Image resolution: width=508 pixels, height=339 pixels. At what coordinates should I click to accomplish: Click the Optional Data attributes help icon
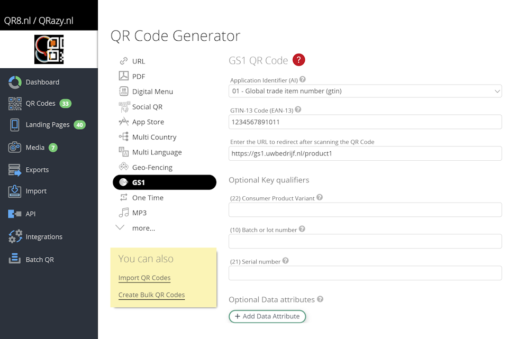click(x=320, y=299)
